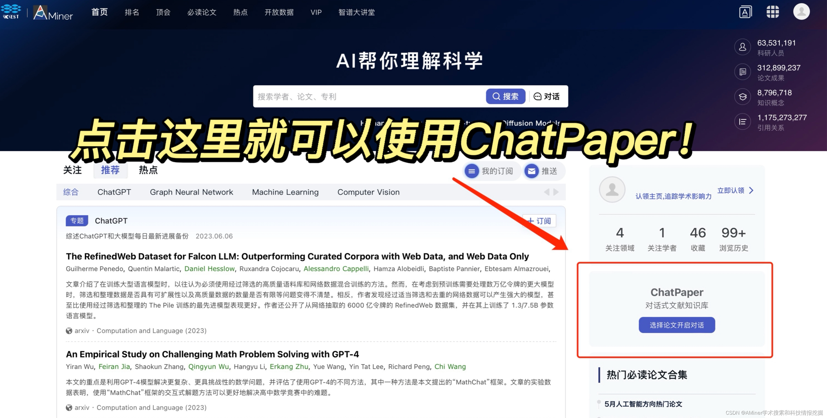Click the arxiv globe icon of the GPT-4 math paper
The image size is (827, 418).
[x=69, y=408]
